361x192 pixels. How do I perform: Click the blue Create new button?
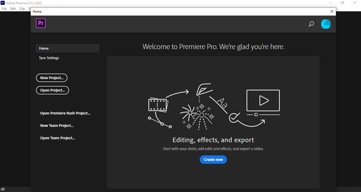pyautogui.click(x=213, y=160)
